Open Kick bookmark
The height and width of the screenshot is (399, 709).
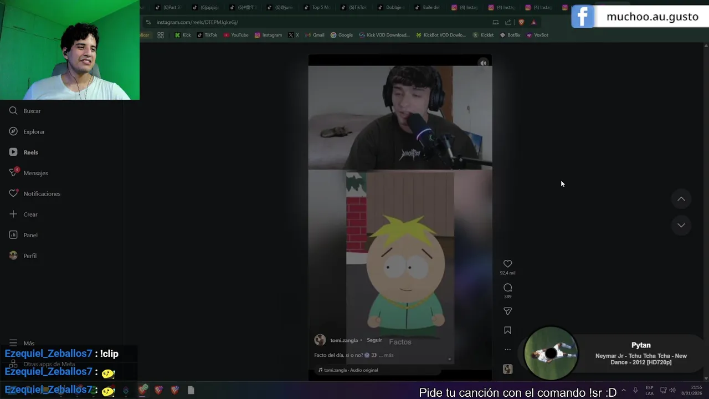(x=183, y=35)
